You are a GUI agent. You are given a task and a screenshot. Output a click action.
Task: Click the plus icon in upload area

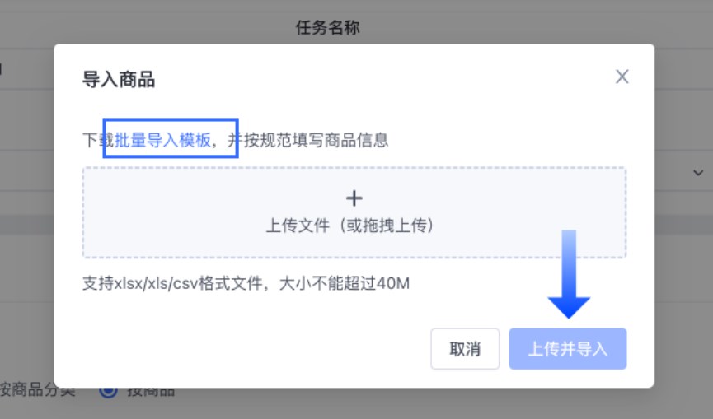354,198
